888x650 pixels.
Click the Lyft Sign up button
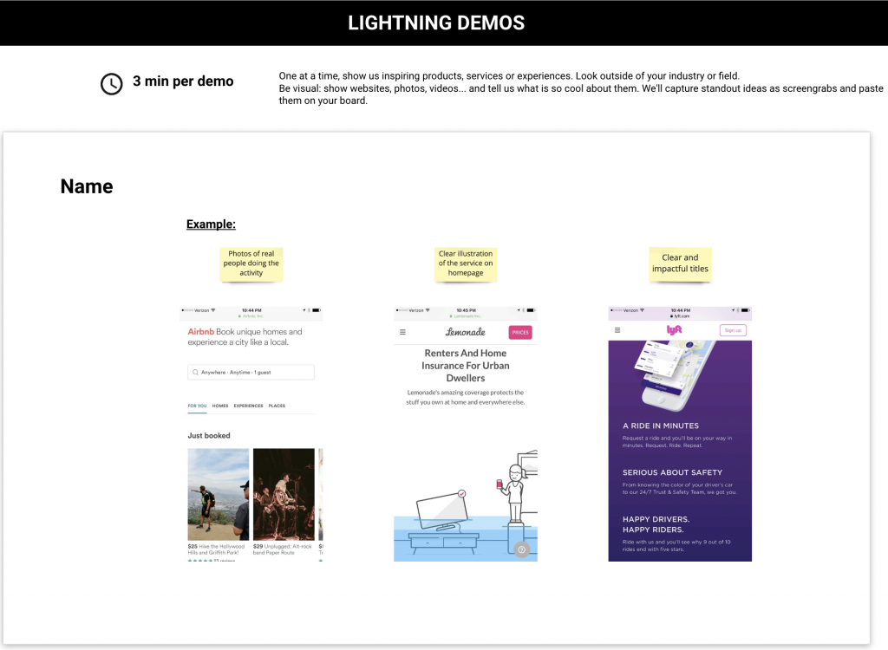click(x=733, y=330)
